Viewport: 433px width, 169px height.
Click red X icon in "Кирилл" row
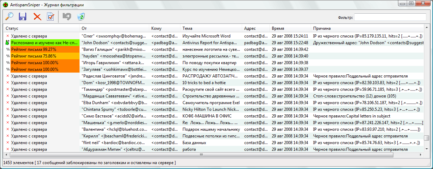(x=7, y=136)
